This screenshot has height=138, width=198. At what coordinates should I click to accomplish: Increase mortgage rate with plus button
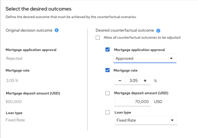145,81
